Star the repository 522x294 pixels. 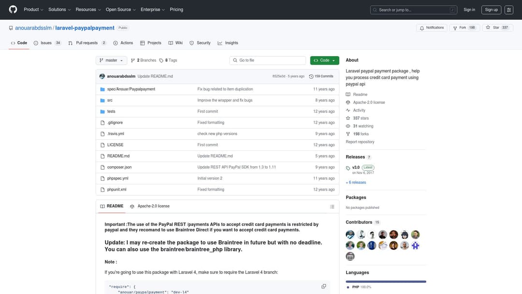point(497,28)
